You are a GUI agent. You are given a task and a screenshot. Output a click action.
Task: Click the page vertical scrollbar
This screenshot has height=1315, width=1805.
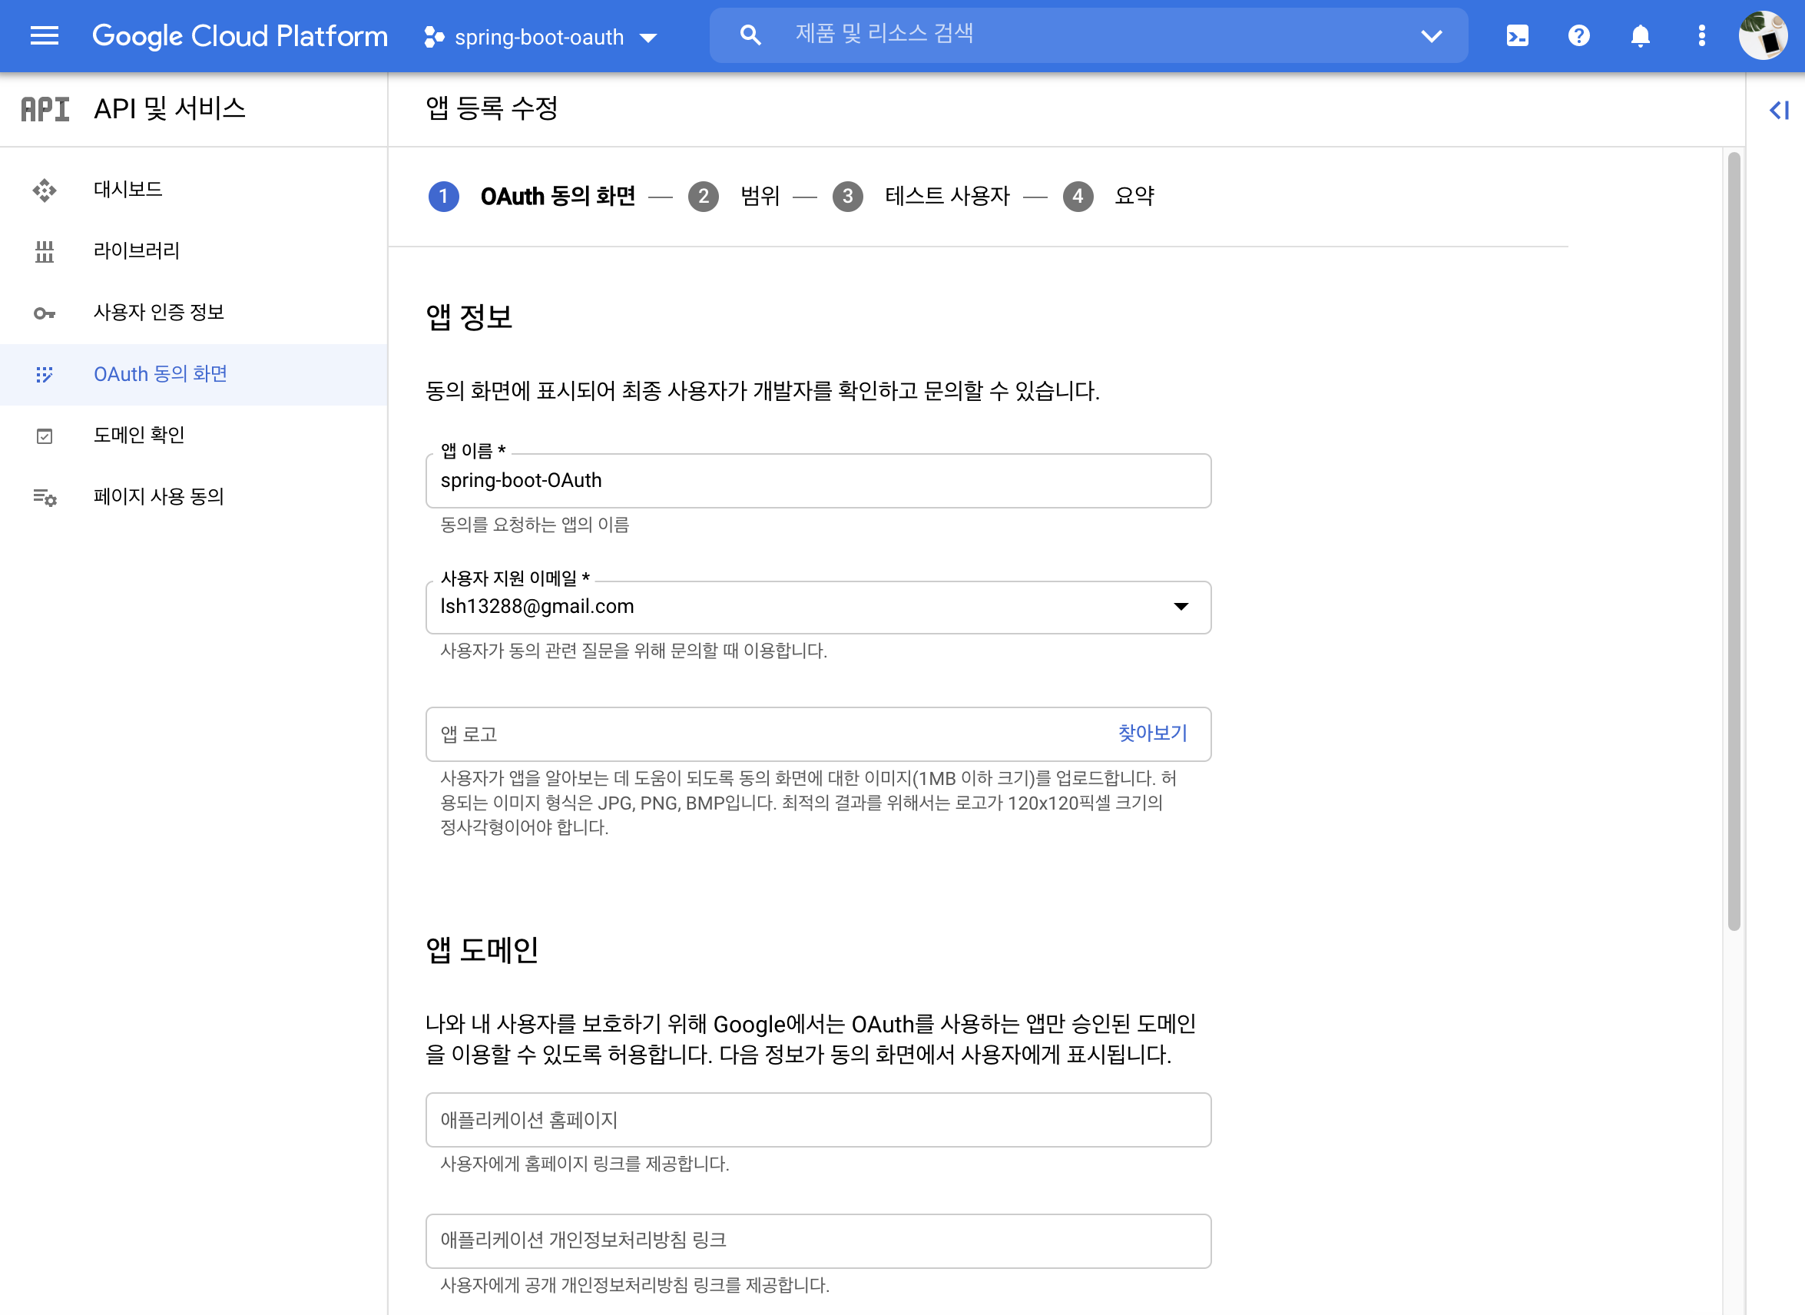tap(1734, 542)
